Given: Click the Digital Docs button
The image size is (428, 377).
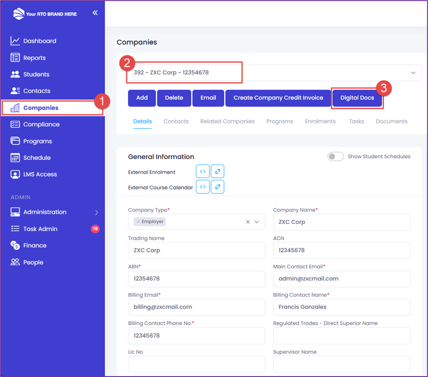Looking at the screenshot, I should pyautogui.click(x=357, y=98).
